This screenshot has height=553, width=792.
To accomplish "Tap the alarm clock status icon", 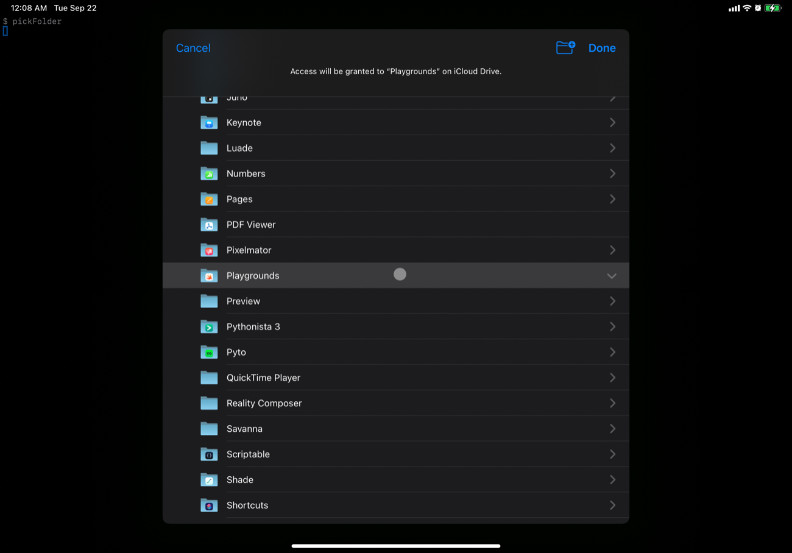I will [758, 8].
